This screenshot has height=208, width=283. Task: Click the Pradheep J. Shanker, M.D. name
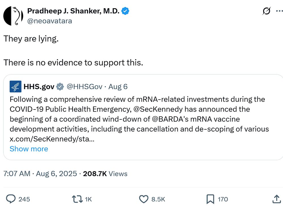point(73,11)
